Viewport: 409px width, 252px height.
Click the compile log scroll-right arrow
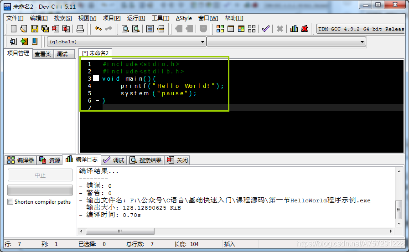click(x=391, y=231)
